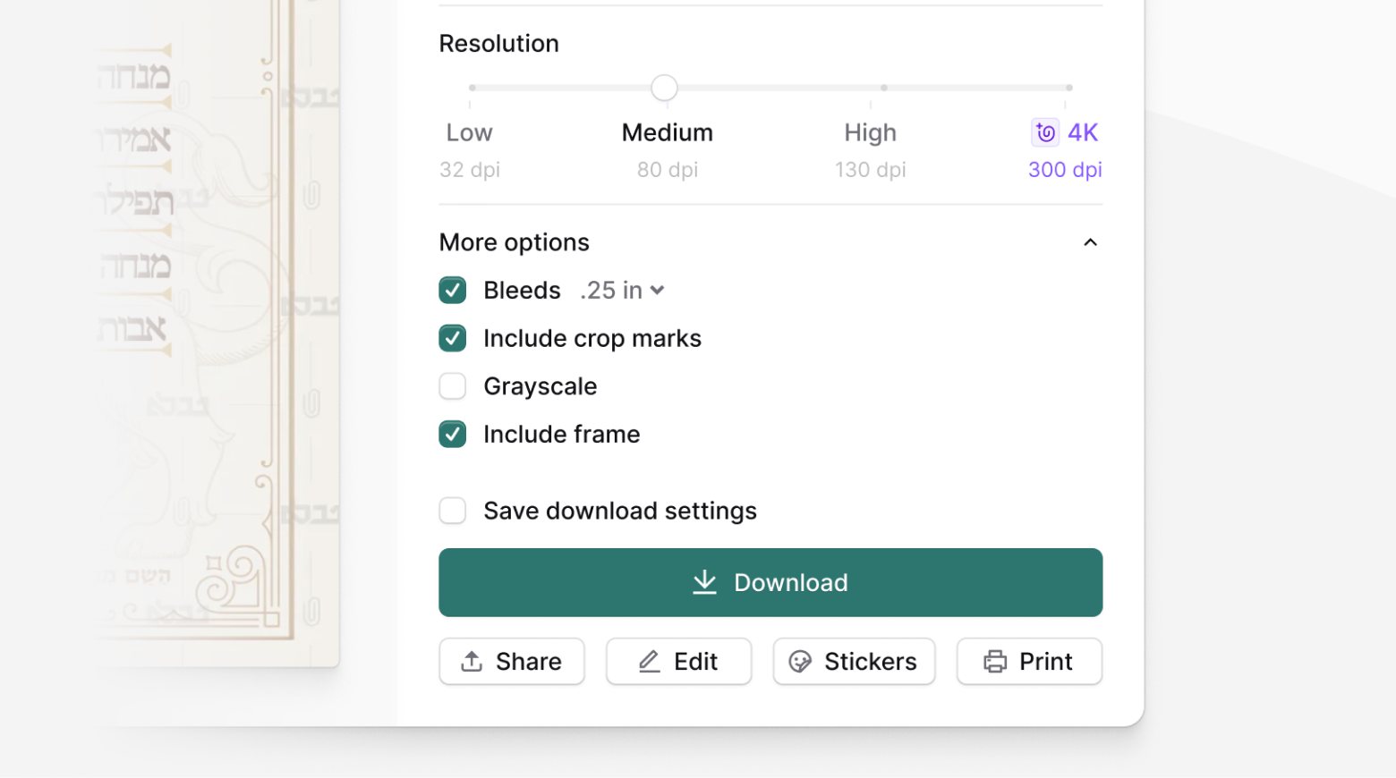Click the 4K premium swirl icon
Image resolution: width=1396 pixels, height=778 pixels.
click(1045, 132)
